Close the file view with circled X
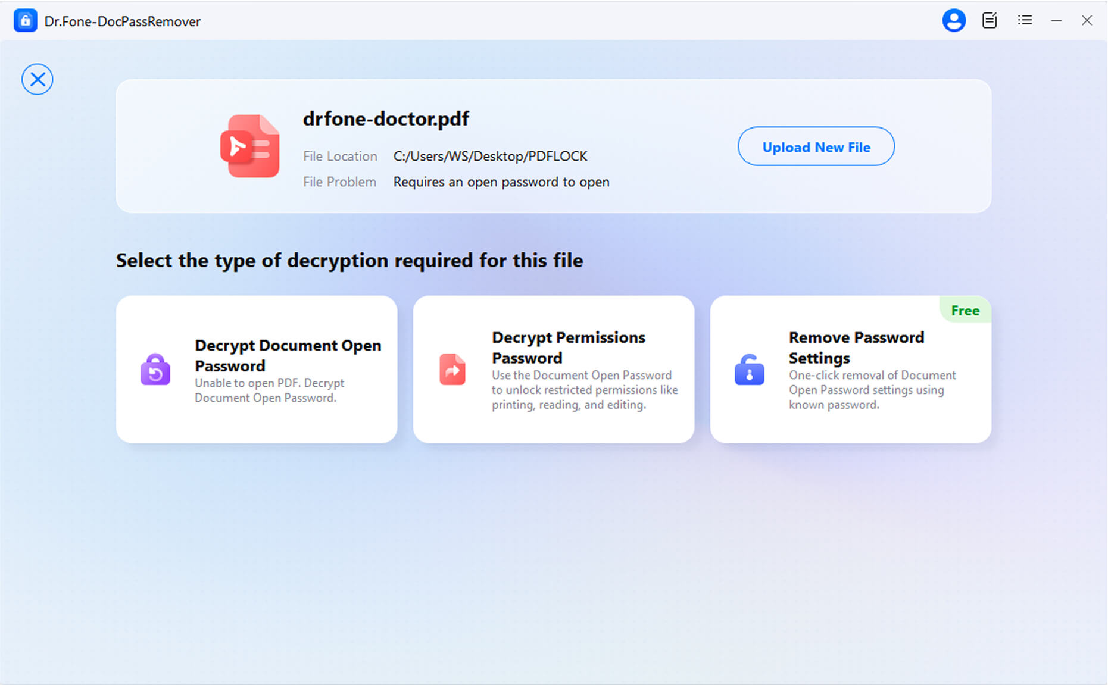 tap(38, 79)
